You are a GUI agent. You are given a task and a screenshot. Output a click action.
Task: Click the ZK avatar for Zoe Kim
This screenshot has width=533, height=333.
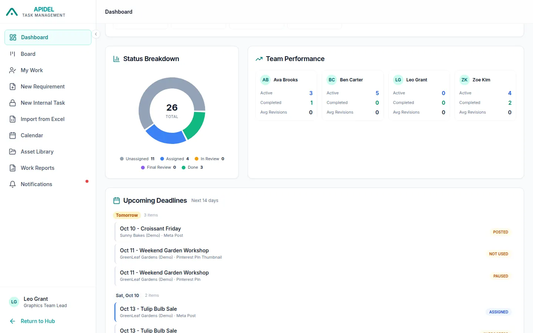coord(465,80)
